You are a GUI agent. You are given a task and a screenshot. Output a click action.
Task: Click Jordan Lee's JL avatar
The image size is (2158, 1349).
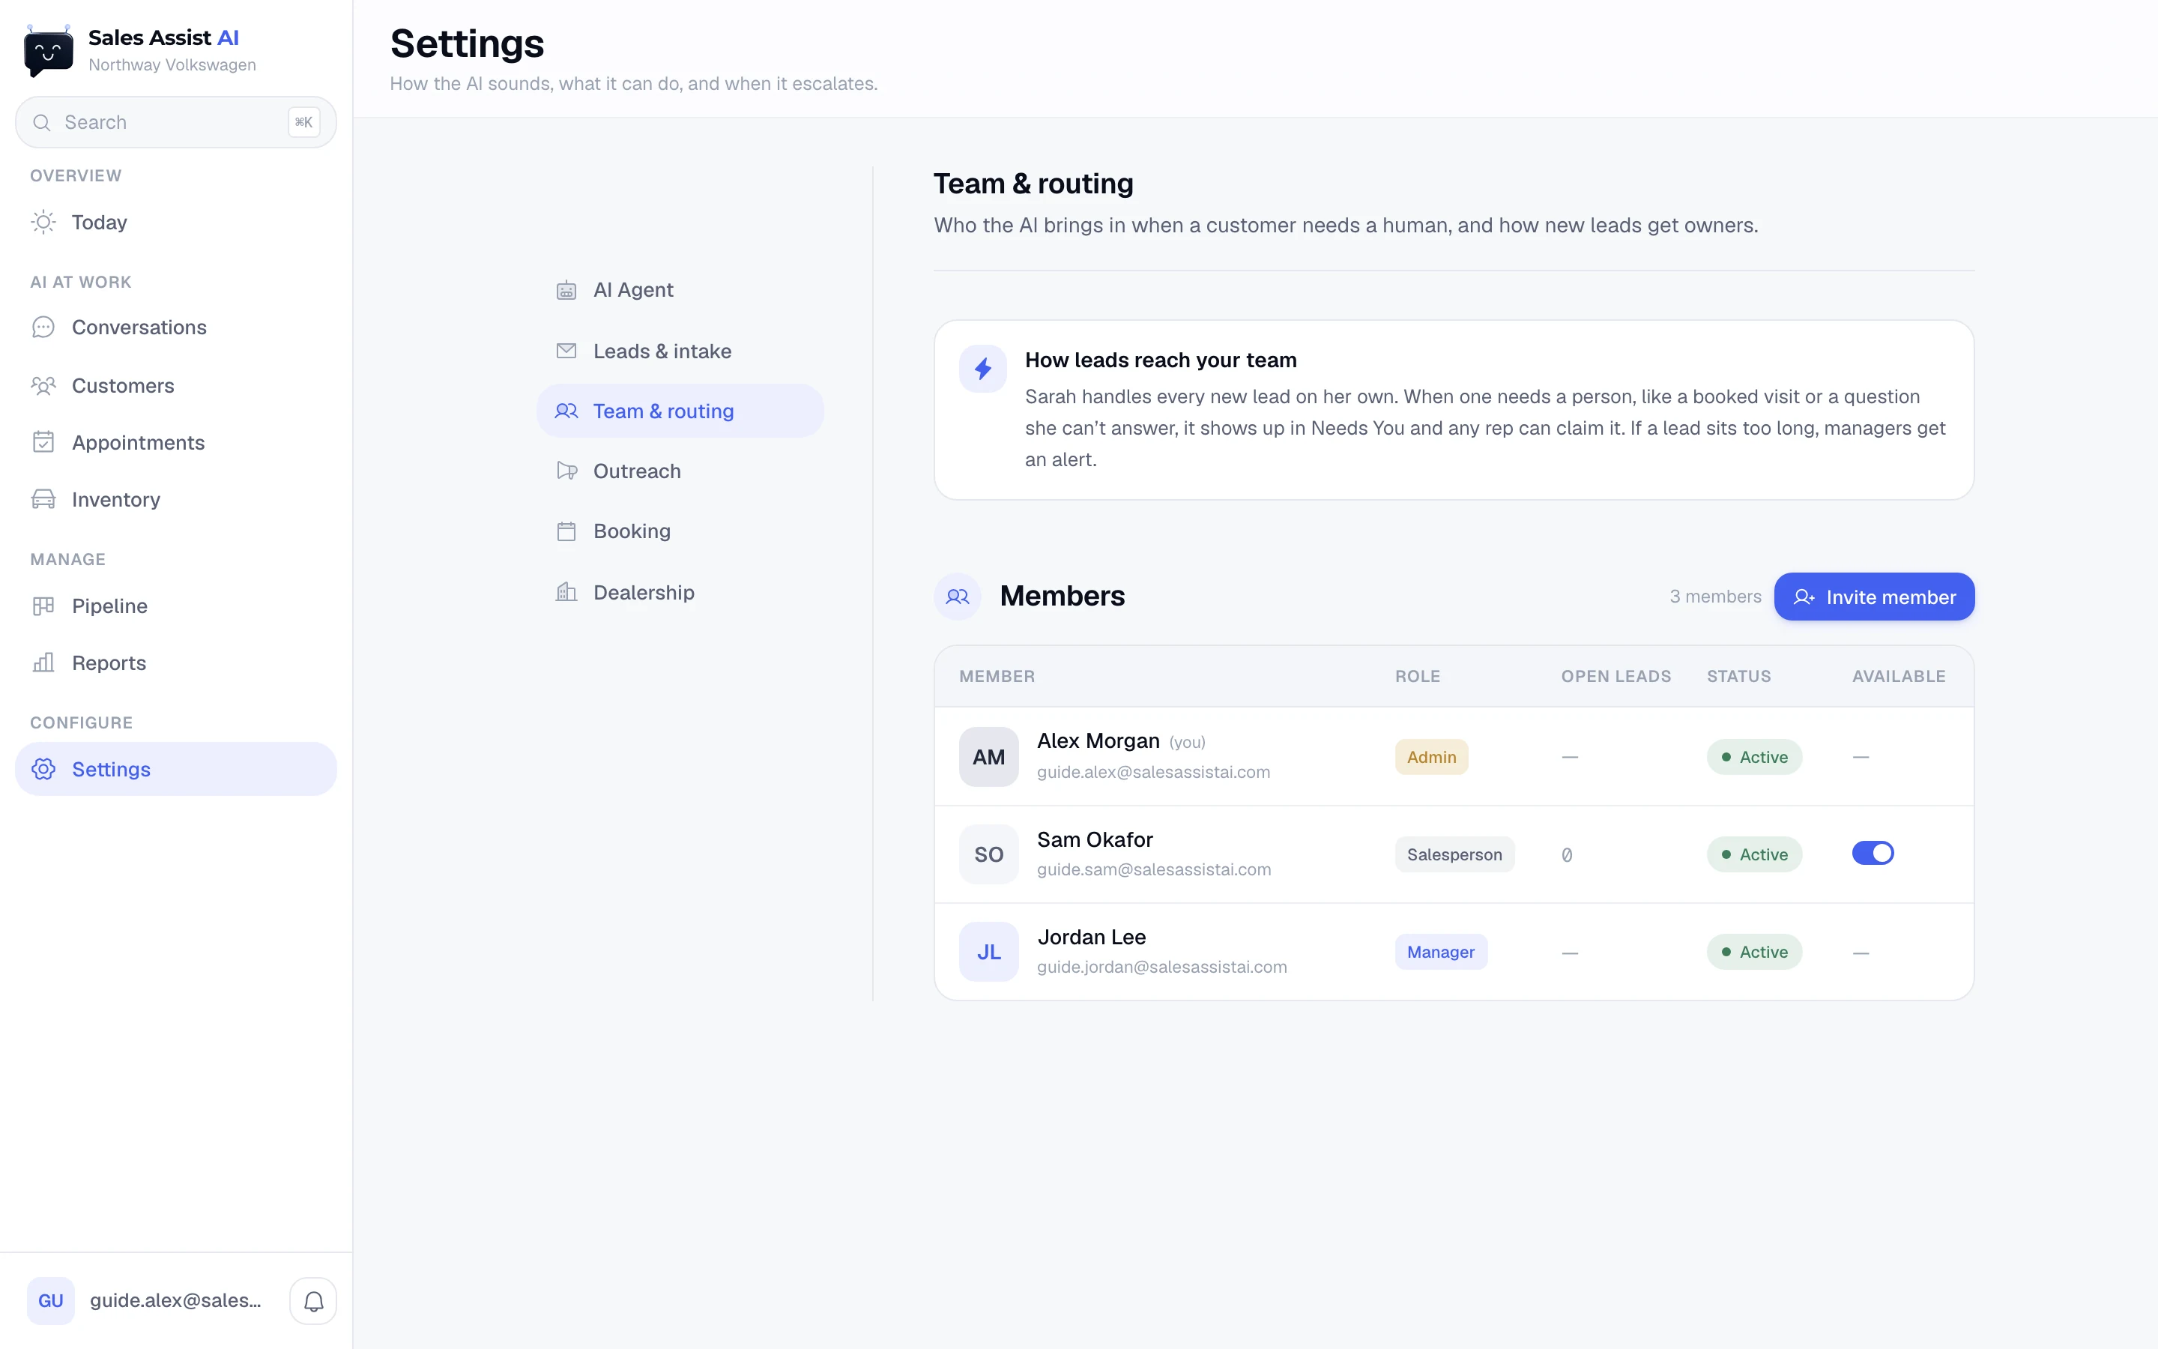989,952
